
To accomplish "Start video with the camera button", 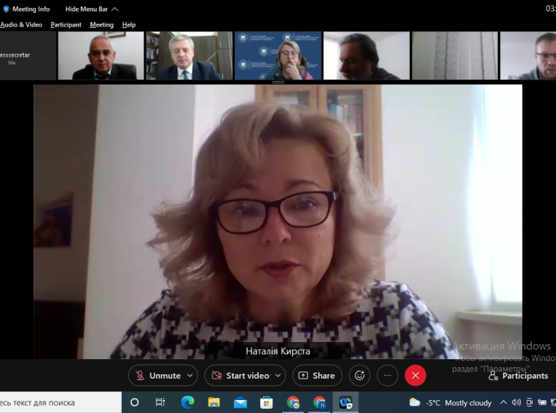I will coord(239,376).
